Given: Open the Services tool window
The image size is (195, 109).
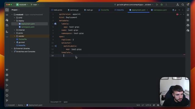Looking at the screenshot, I should [x=7, y=80].
